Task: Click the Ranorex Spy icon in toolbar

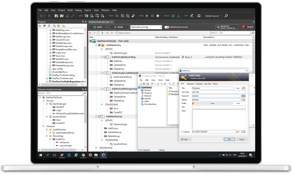Action: 192,16
